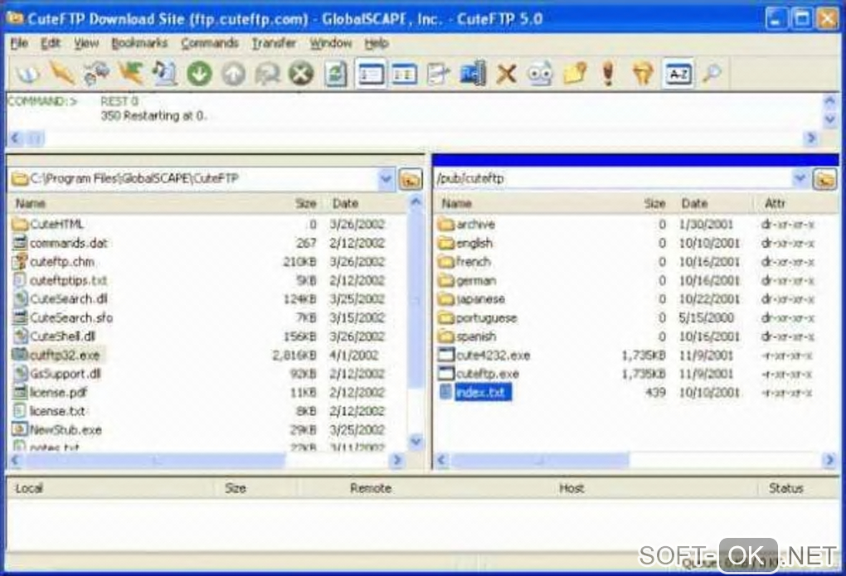Click the blue Rename toolbar icon
The width and height of the screenshot is (846, 576).
tap(473, 74)
